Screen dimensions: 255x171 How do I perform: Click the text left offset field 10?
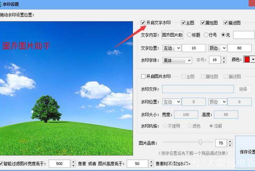[x=194, y=48]
